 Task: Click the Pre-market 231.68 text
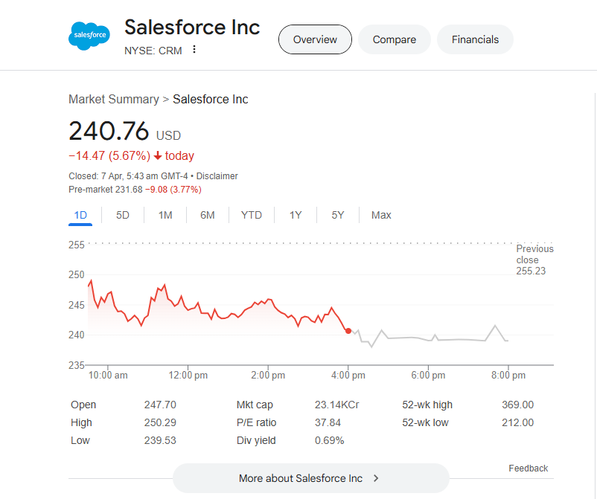106,190
